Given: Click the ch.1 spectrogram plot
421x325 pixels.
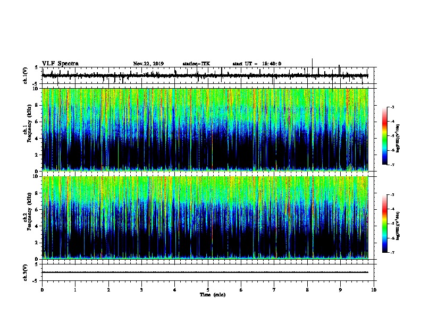Looking at the screenshot, I should (205, 130).
